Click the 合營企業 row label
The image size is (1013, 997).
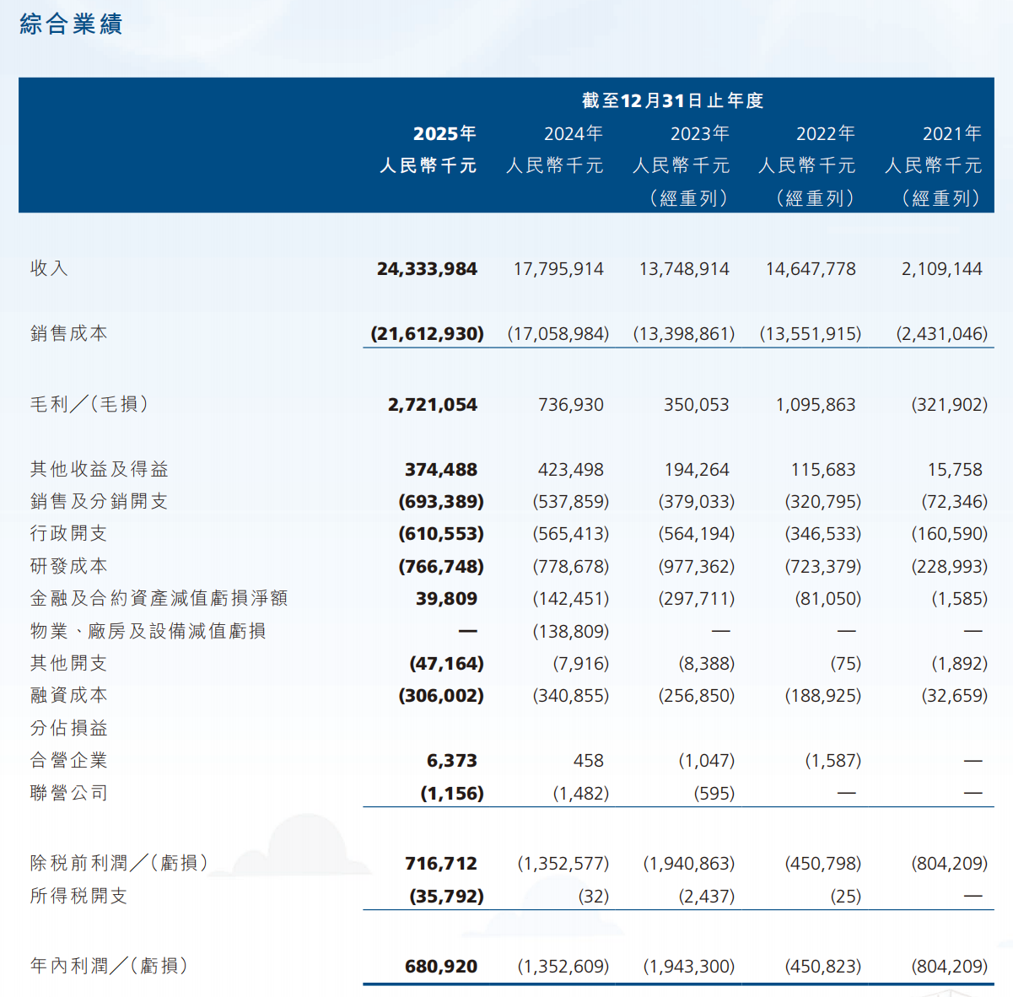[x=69, y=760]
